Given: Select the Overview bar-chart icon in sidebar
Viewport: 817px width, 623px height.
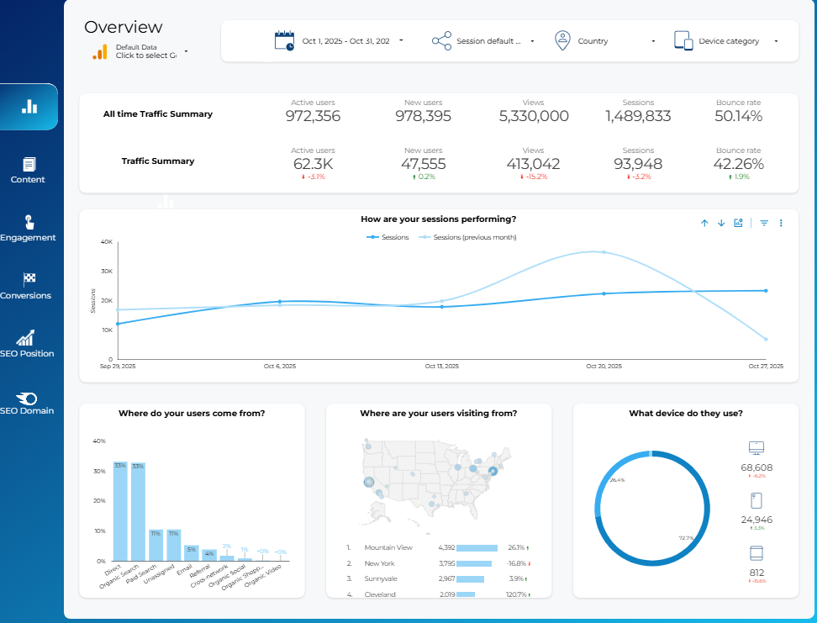Looking at the screenshot, I should [x=29, y=107].
